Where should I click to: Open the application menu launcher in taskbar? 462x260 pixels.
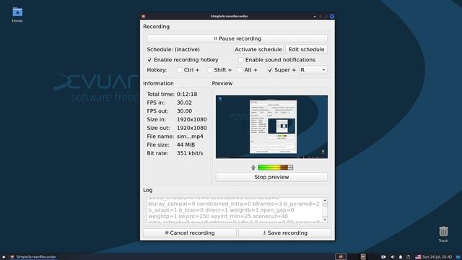(x=4, y=257)
